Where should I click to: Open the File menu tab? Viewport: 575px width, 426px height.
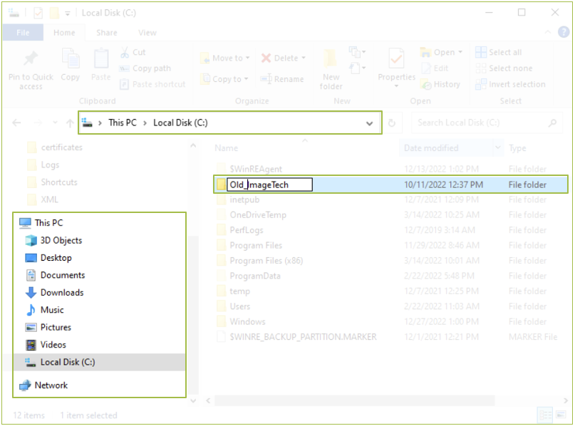click(x=23, y=33)
